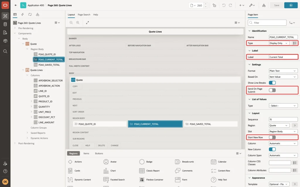The height and width of the screenshot is (187, 300).
Task: Collapse the Identification section
Action: pyautogui.click(x=249, y=31)
